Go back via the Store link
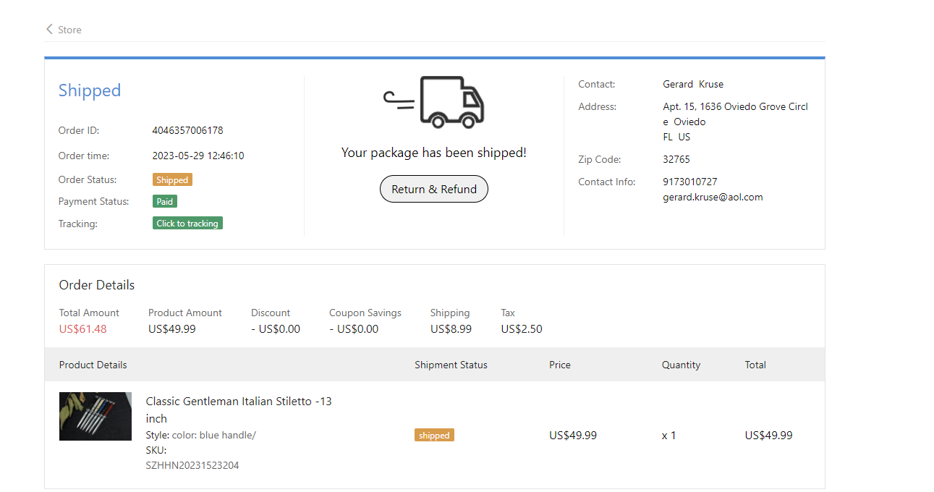The image size is (934, 492). (69, 30)
